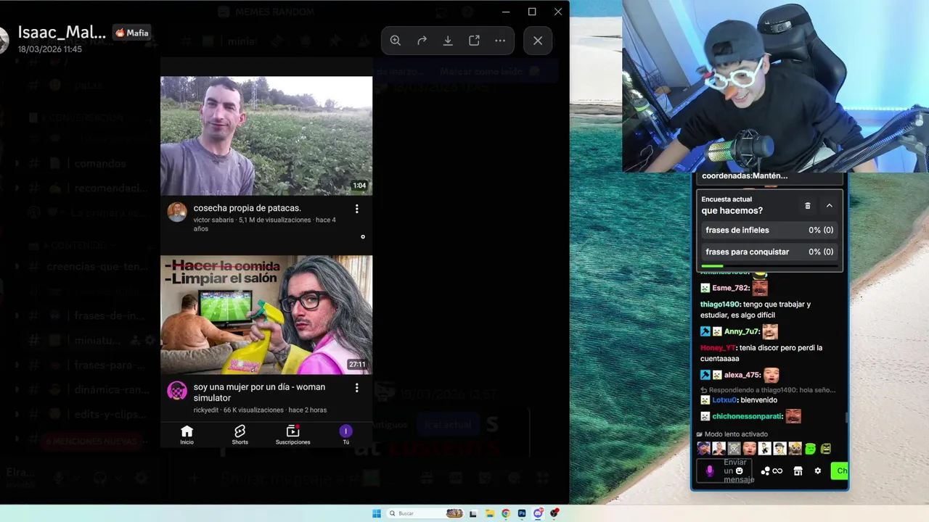This screenshot has height=522, width=929.
Task: Click the 'Respondiendo a thiago1490' reply line
Action: [x=768, y=389]
